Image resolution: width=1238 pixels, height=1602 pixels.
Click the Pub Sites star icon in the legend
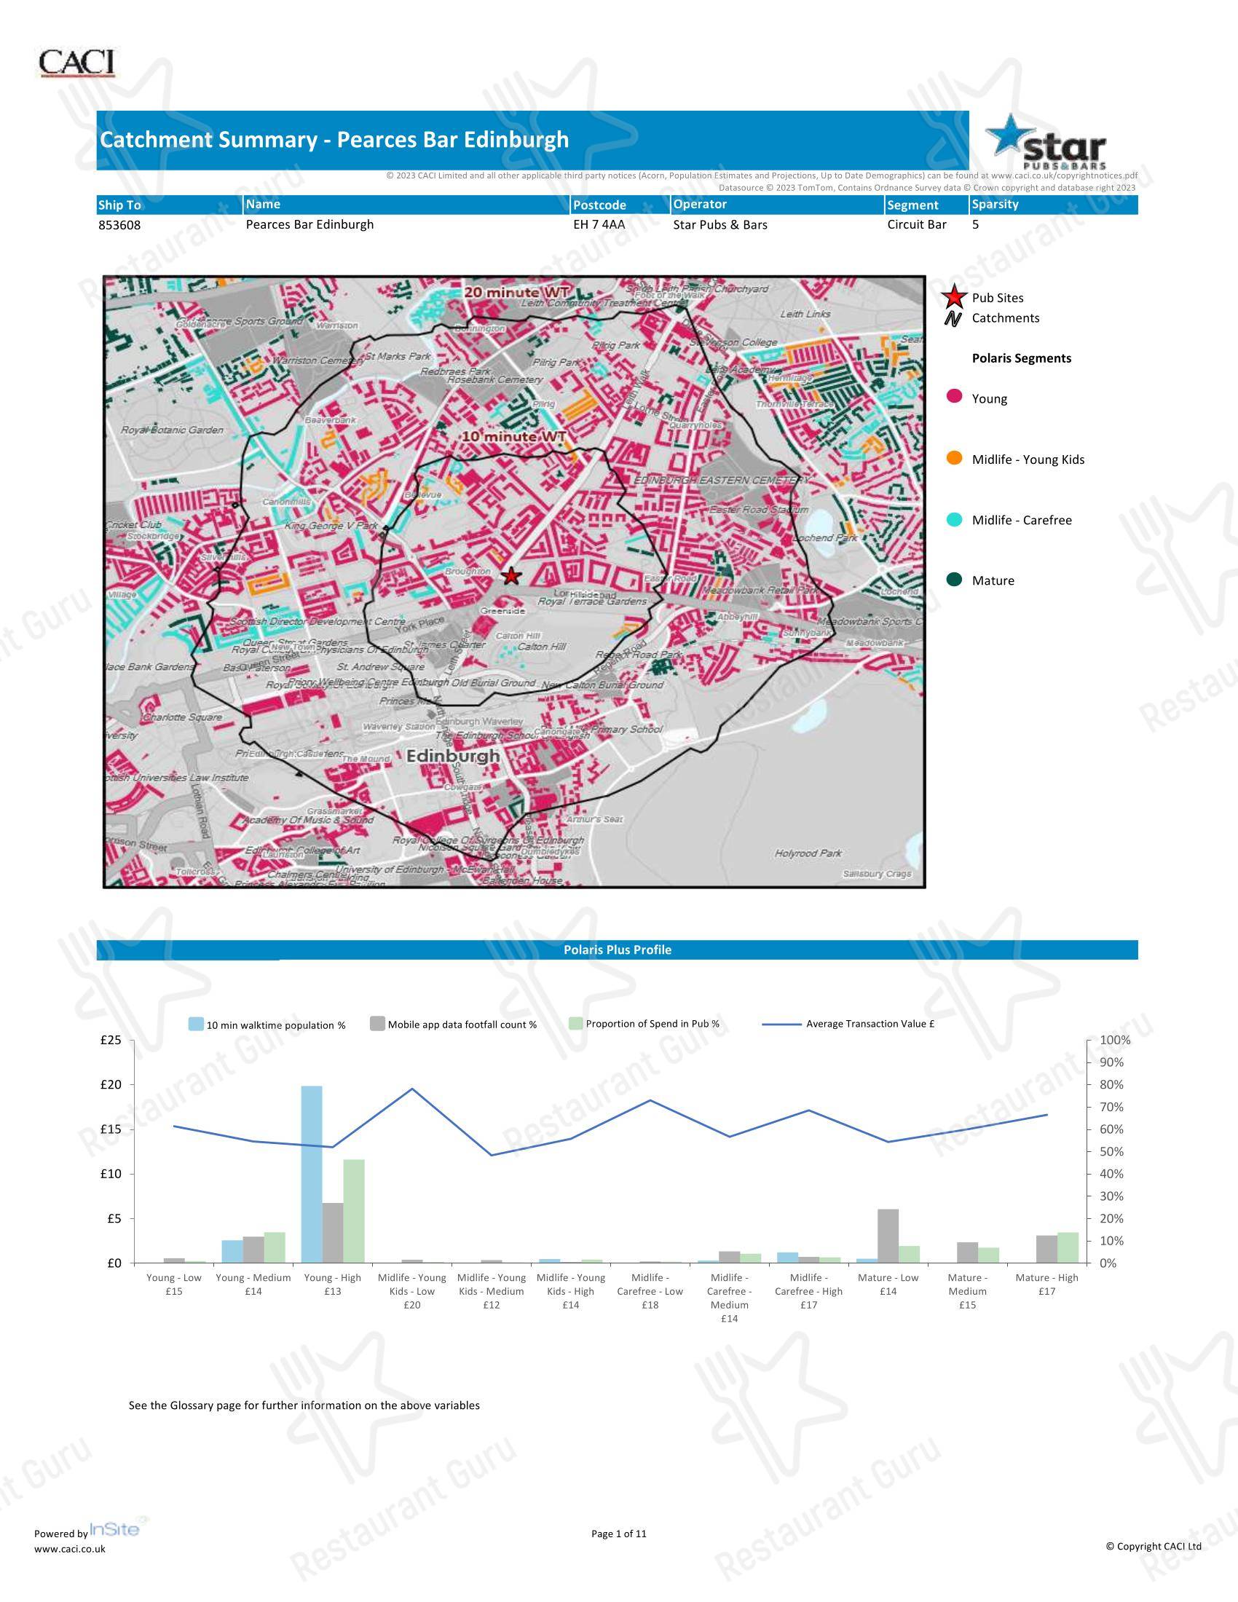point(953,297)
